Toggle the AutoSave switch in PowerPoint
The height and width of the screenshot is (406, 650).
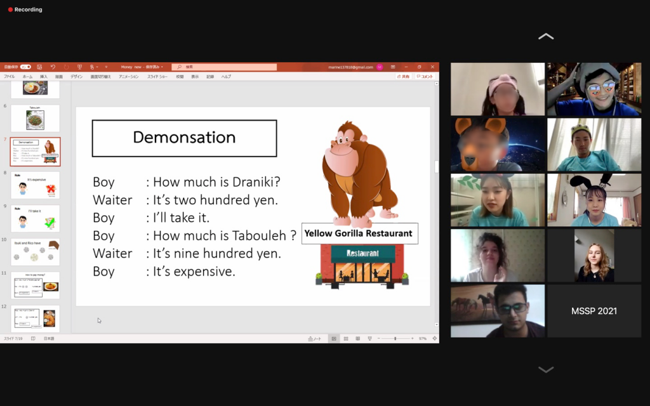pyautogui.click(x=25, y=67)
